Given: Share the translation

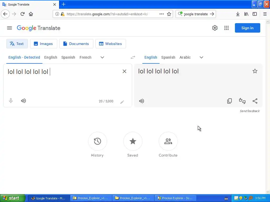Looking at the screenshot, I should (x=255, y=101).
